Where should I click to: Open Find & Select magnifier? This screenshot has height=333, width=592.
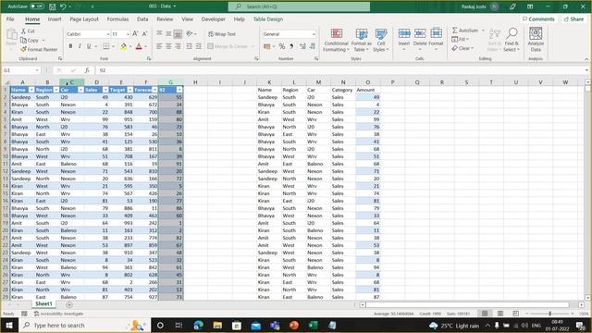pyautogui.click(x=512, y=33)
